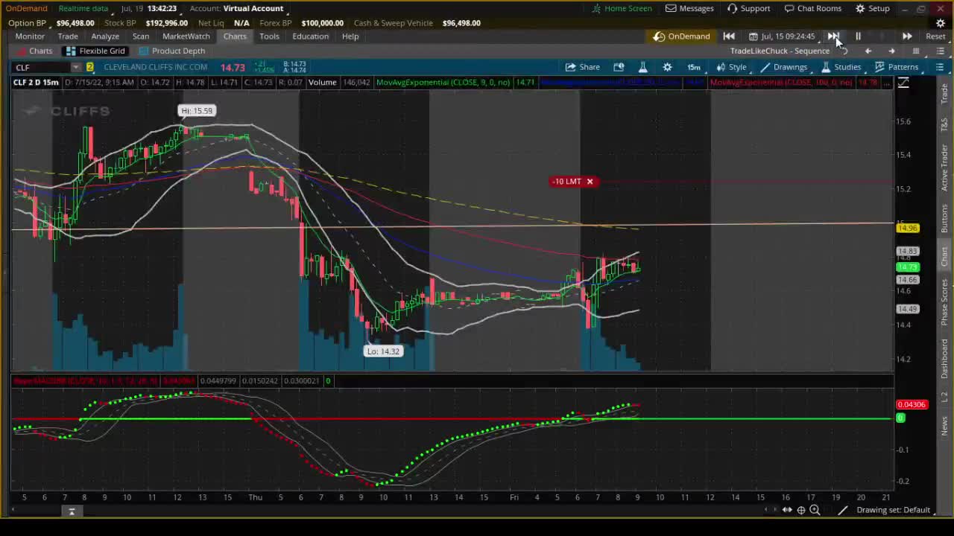Open the OnDemand date and time picker
Screen dimensions: 954x536
coord(782,36)
